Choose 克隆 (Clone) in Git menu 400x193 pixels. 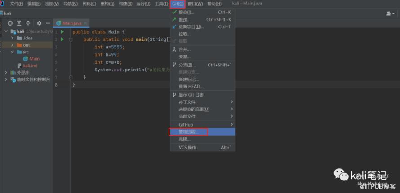click(203, 139)
